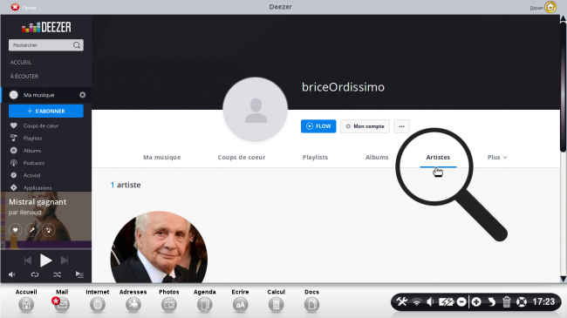Click the '1 artiste' count text
The height and width of the screenshot is (318, 567).
click(x=126, y=185)
